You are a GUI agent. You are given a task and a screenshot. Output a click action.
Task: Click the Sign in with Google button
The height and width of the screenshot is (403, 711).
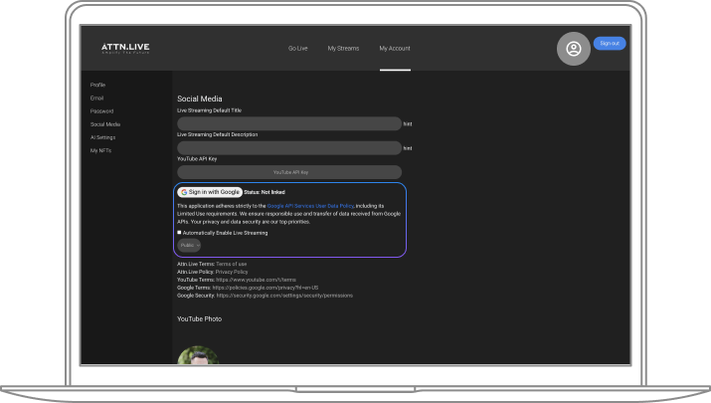click(210, 192)
